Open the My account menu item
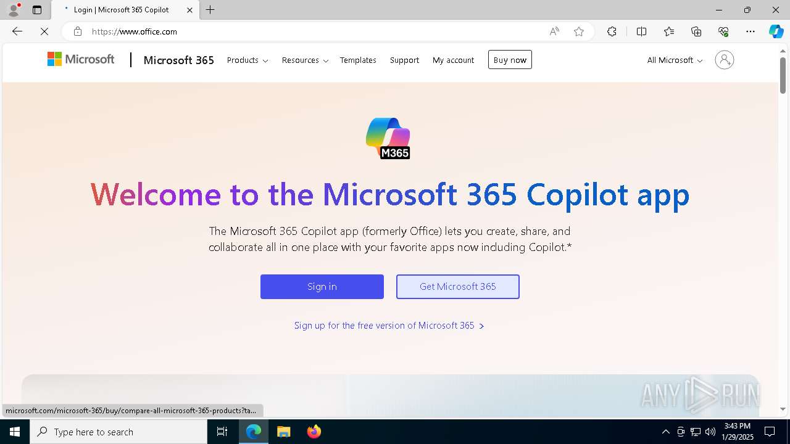The image size is (790, 444). (453, 60)
